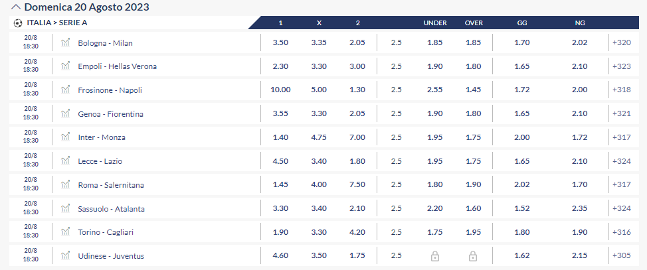
Task: Select Under 2.5 odds 2.20 for Sassuolo - Atalanta
Action: pyautogui.click(x=435, y=208)
